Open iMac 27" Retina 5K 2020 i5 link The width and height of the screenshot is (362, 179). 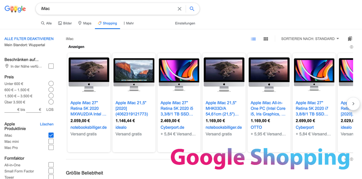click(177, 108)
